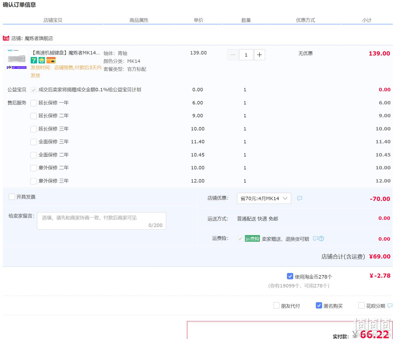Open the MK14 keyboard product thumbnail

tap(17, 59)
